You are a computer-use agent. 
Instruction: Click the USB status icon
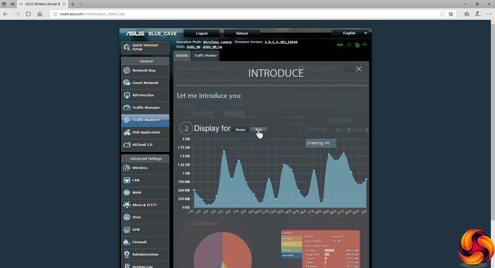pyautogui.click(x=365, y=45)
